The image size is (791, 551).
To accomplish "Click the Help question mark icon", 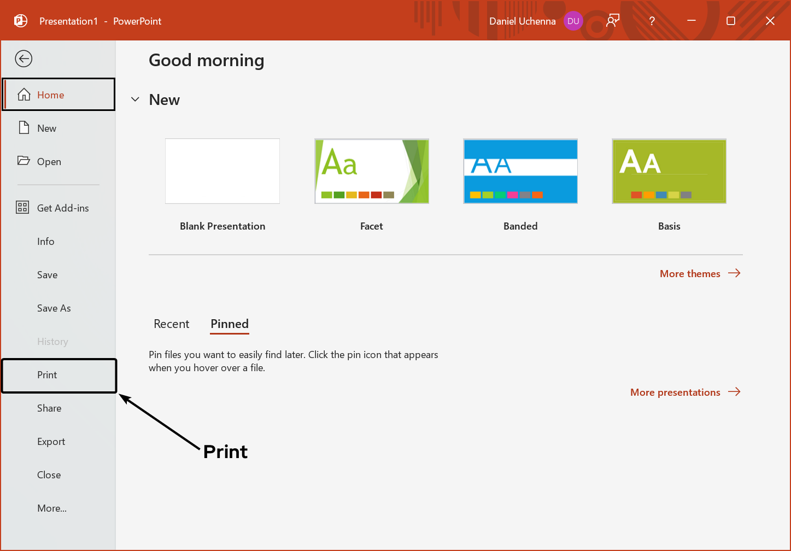I will click(x=652, y=21).
